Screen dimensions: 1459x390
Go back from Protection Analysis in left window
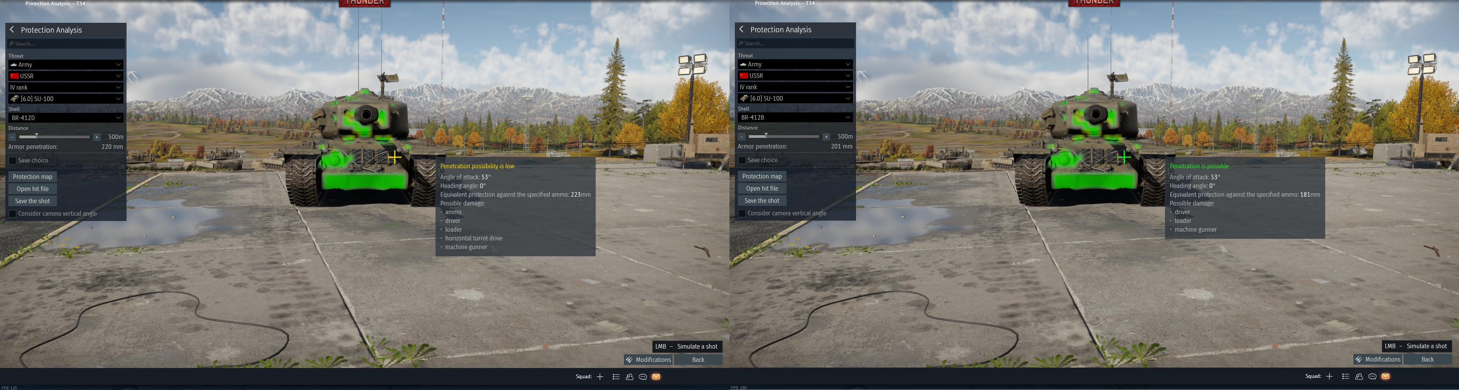click(x=12, y=30)
